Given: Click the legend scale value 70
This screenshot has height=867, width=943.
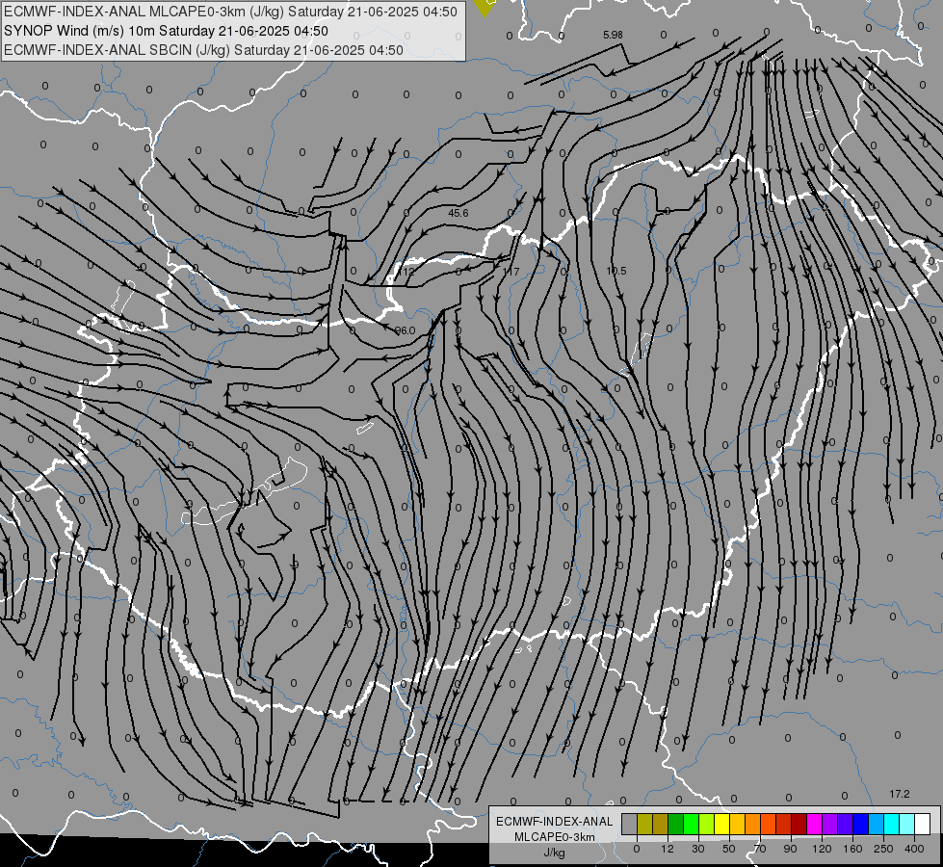Looking at the screenshot, I should 760,849.
